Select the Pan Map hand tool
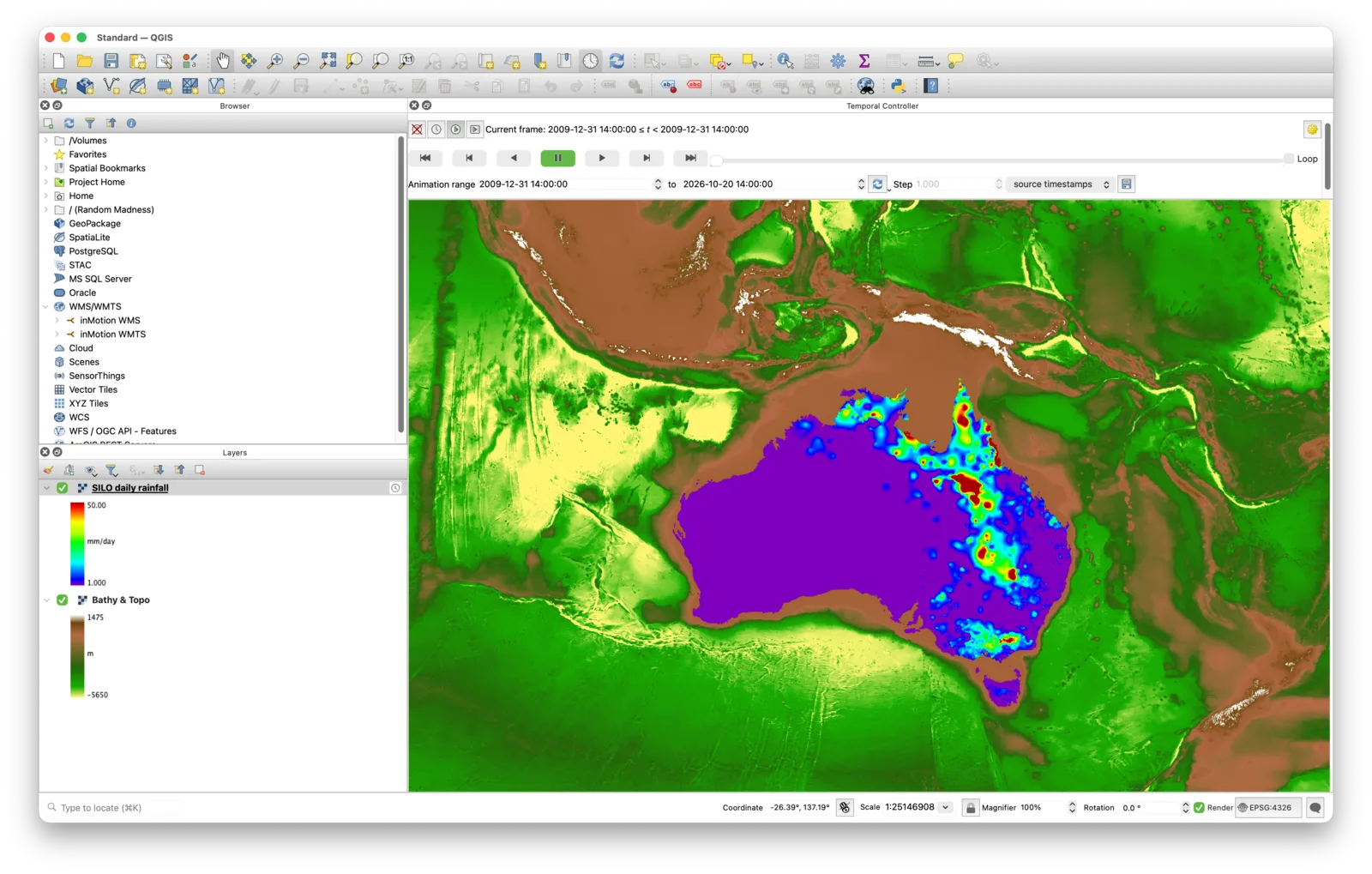1372x874 pixels. [223, 61]
